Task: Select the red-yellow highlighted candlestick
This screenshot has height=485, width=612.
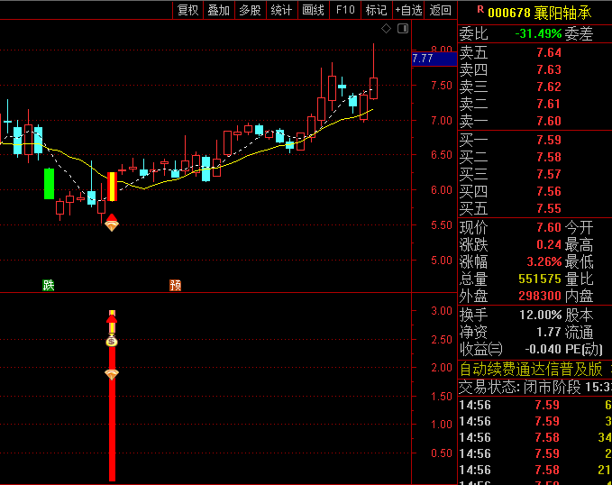Action: (x=112, y=187)
